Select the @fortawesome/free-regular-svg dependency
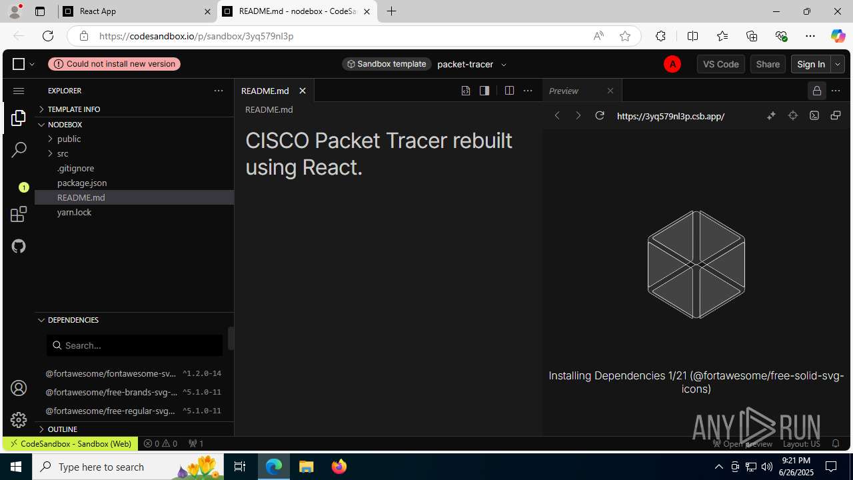Viewport: 853px width, 480px height. click(x=133, y=411)
